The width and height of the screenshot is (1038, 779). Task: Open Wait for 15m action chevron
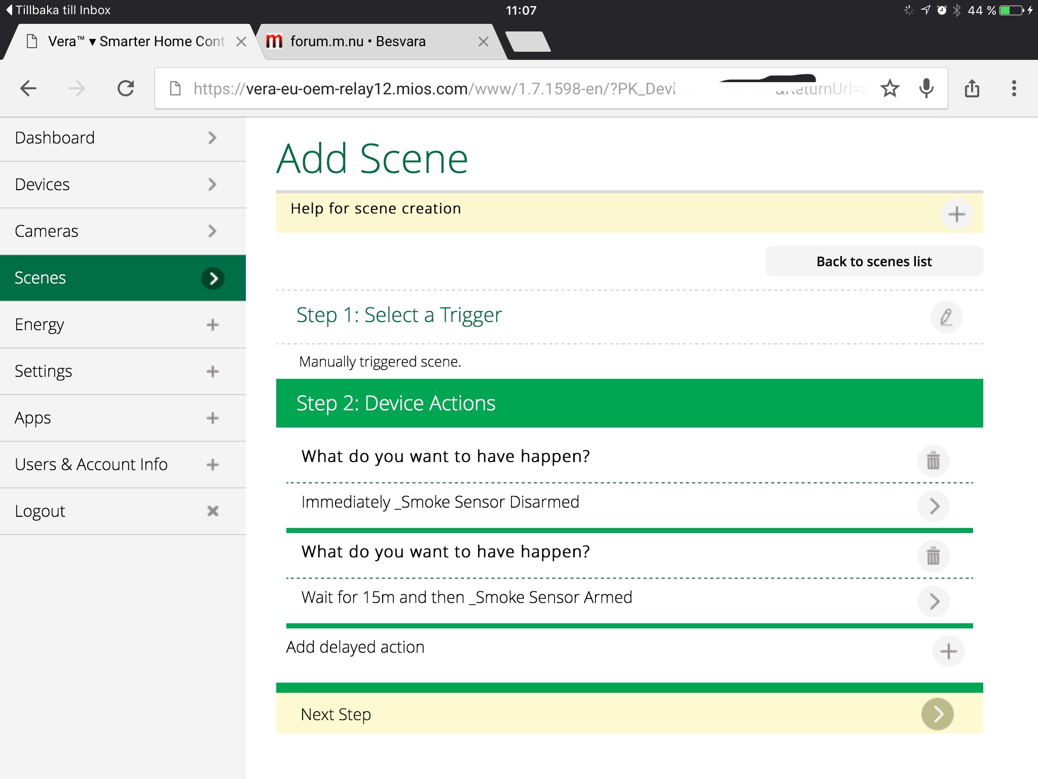[934, 601]
